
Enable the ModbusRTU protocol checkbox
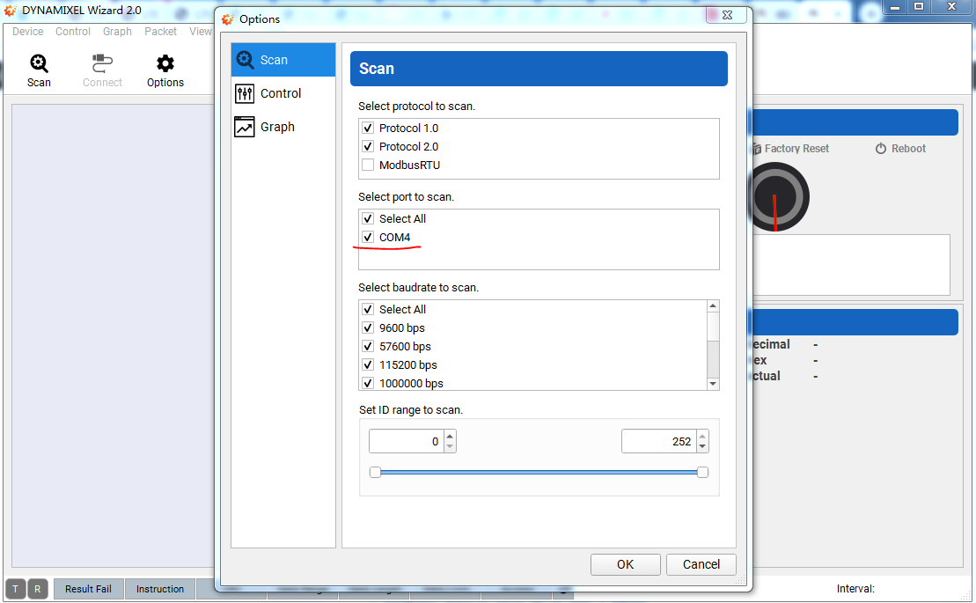pyautogui.click(x=368, y=165)
